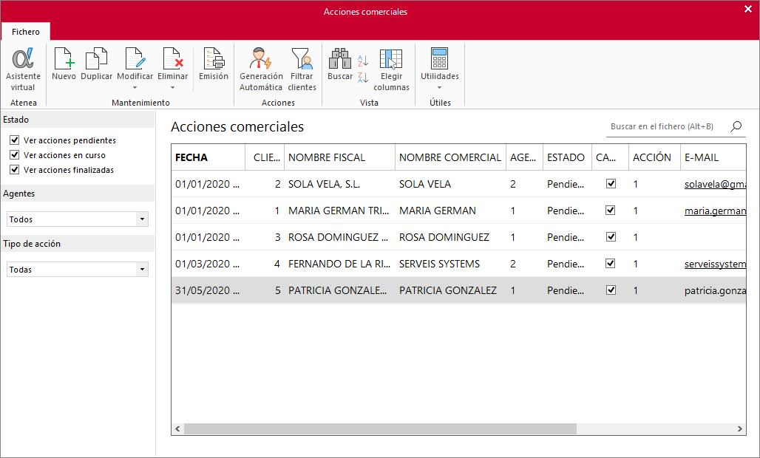The image size is (760, 458).
Task: Sort ascending with A-Z icon
Action: click(x=363, y=61)
